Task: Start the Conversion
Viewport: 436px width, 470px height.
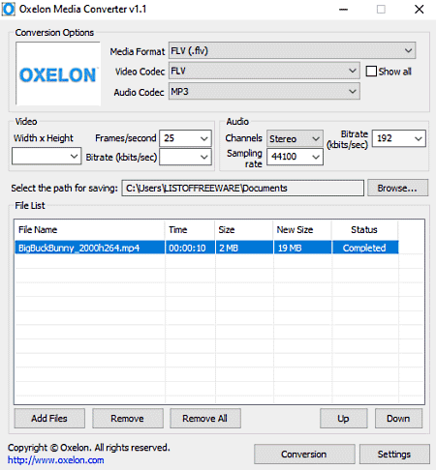Action: click(x=304, y=455)
